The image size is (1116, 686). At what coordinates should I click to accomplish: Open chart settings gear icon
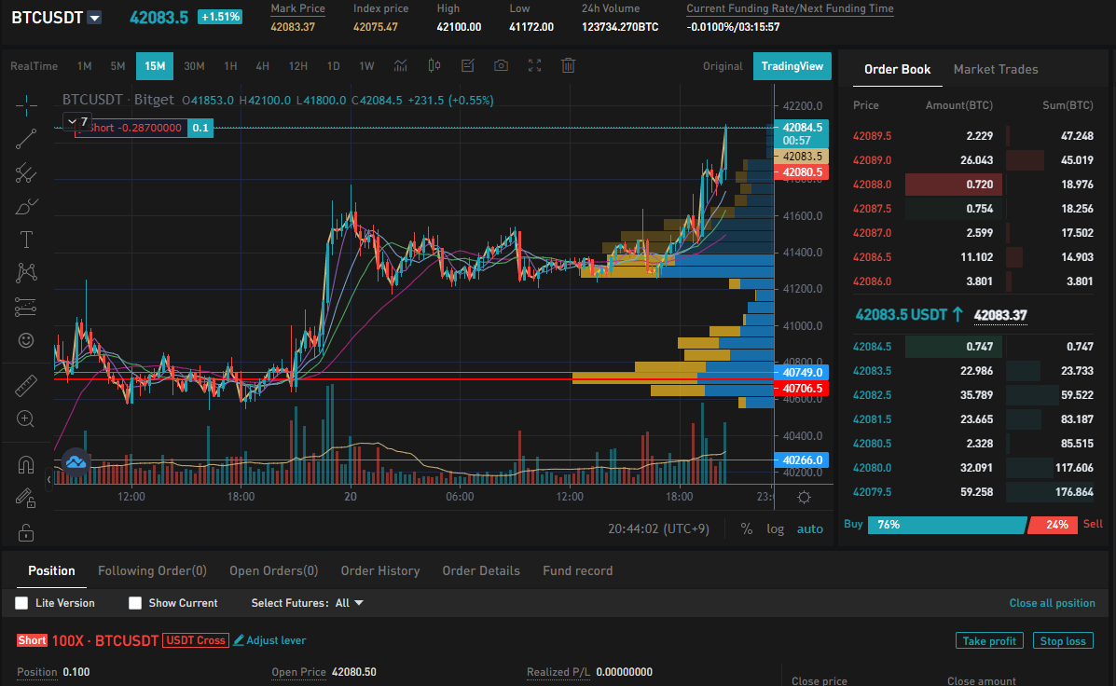(805, 498)
